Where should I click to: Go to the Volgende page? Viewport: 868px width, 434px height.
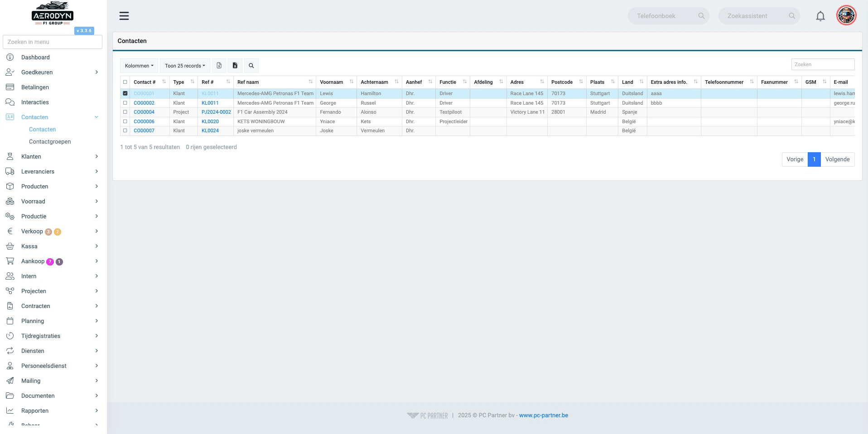(x=837, y=159)
